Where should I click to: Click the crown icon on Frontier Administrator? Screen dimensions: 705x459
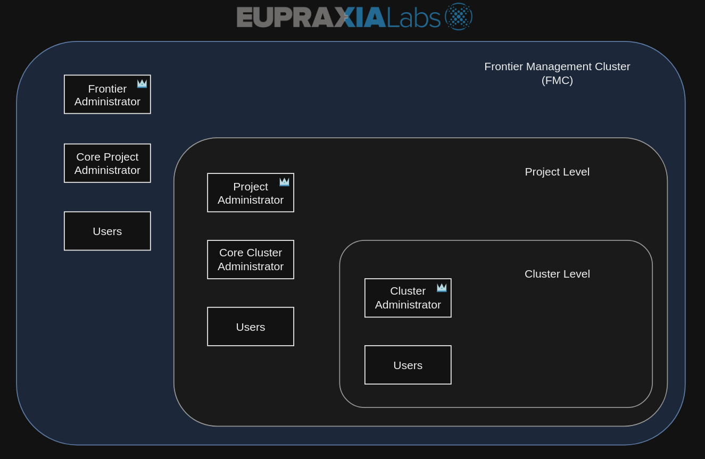(142, 84)
